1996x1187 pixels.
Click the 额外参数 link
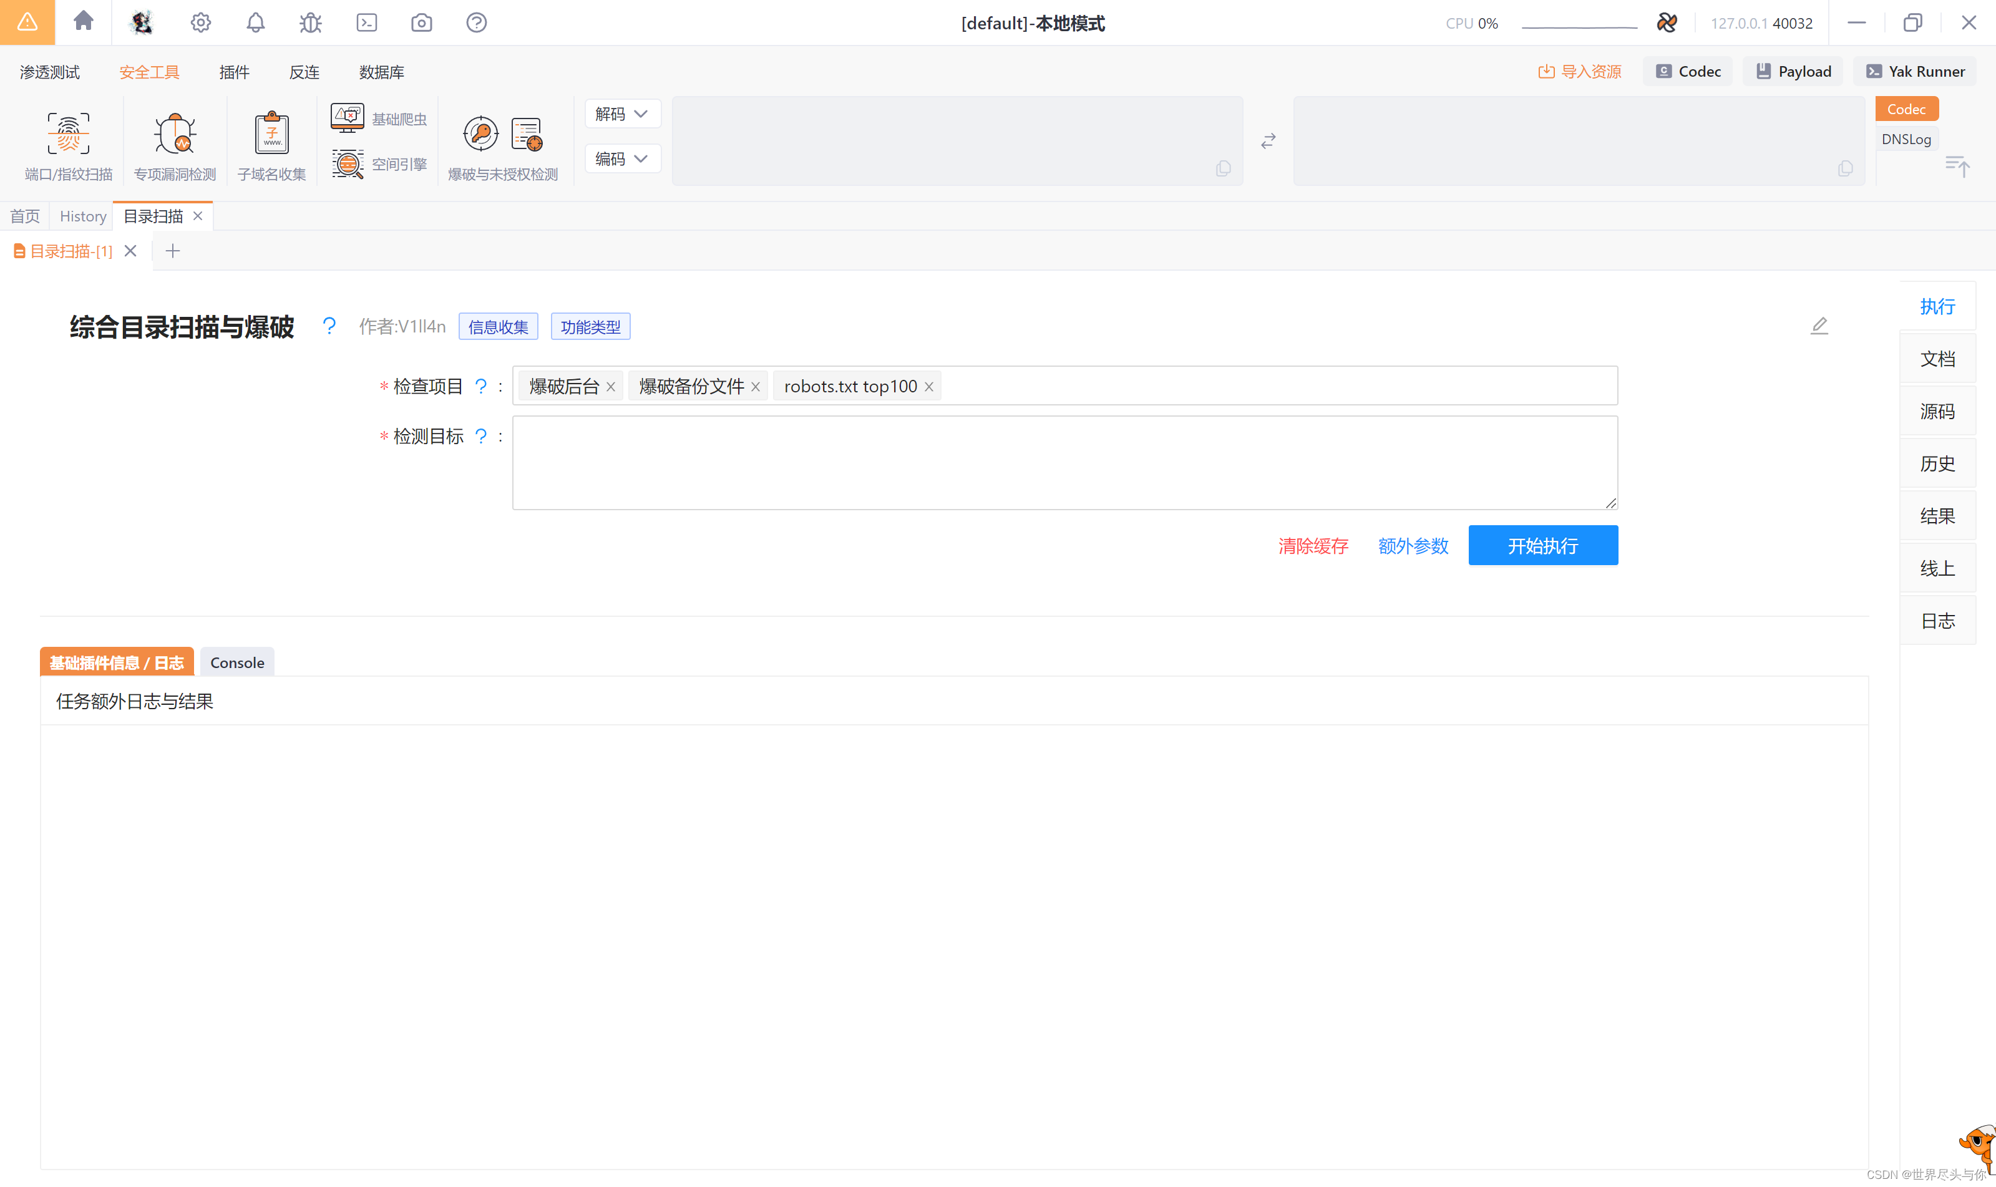1414,546
